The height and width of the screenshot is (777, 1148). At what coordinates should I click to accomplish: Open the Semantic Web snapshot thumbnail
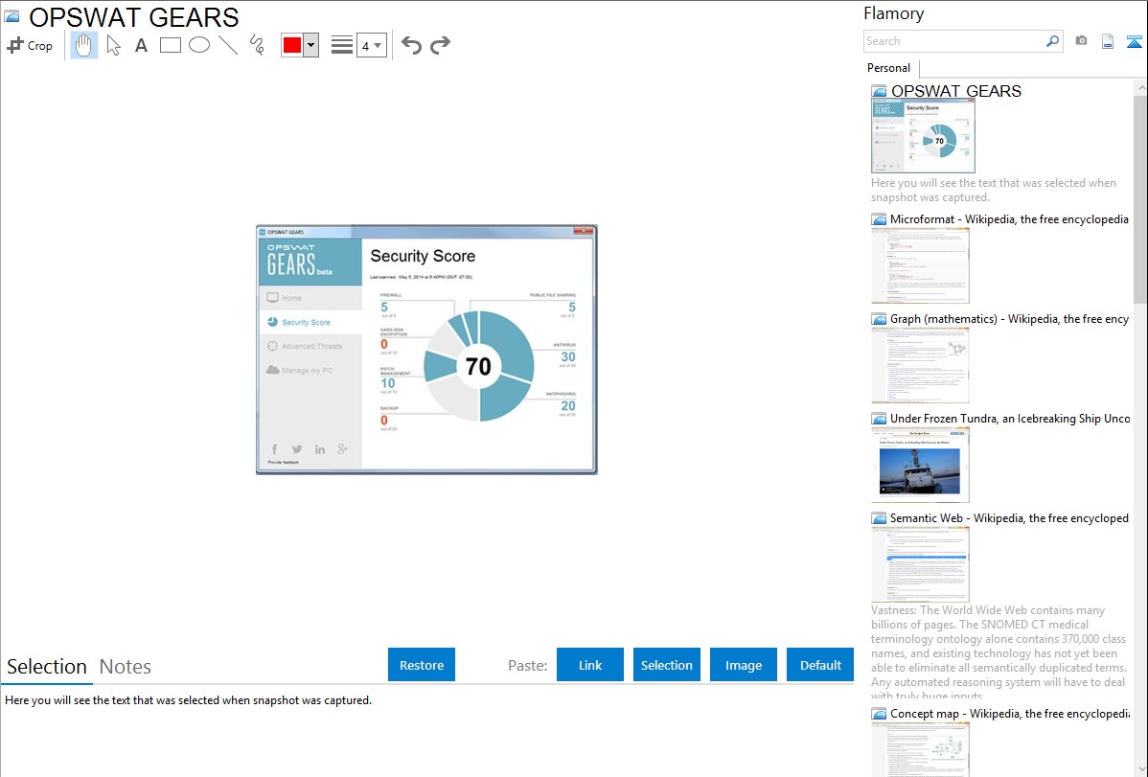920,564
